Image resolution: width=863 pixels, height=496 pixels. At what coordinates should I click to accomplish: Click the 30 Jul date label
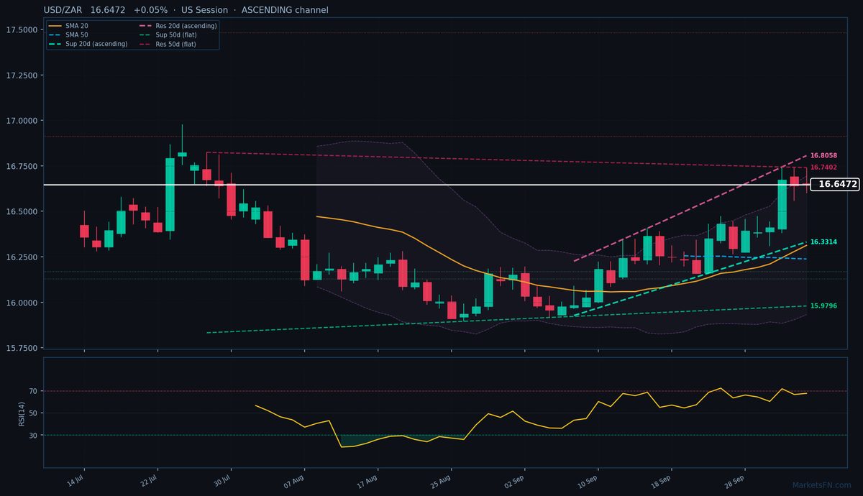222,479
